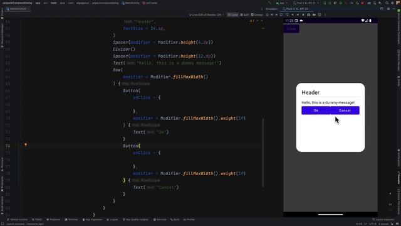Open the Emulator tool window sidebar button
Viewport: 401px width, 226px height.
pyautogui.click(x=398, y=177)
